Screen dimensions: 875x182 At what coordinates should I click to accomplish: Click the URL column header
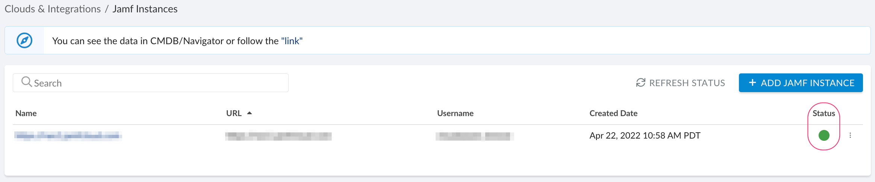(x=234, y=113)
